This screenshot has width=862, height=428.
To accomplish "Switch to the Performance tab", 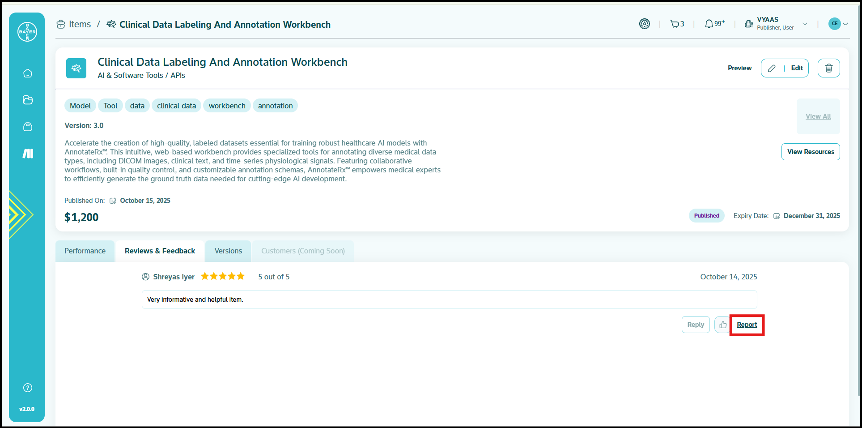I will click(85, 251).
